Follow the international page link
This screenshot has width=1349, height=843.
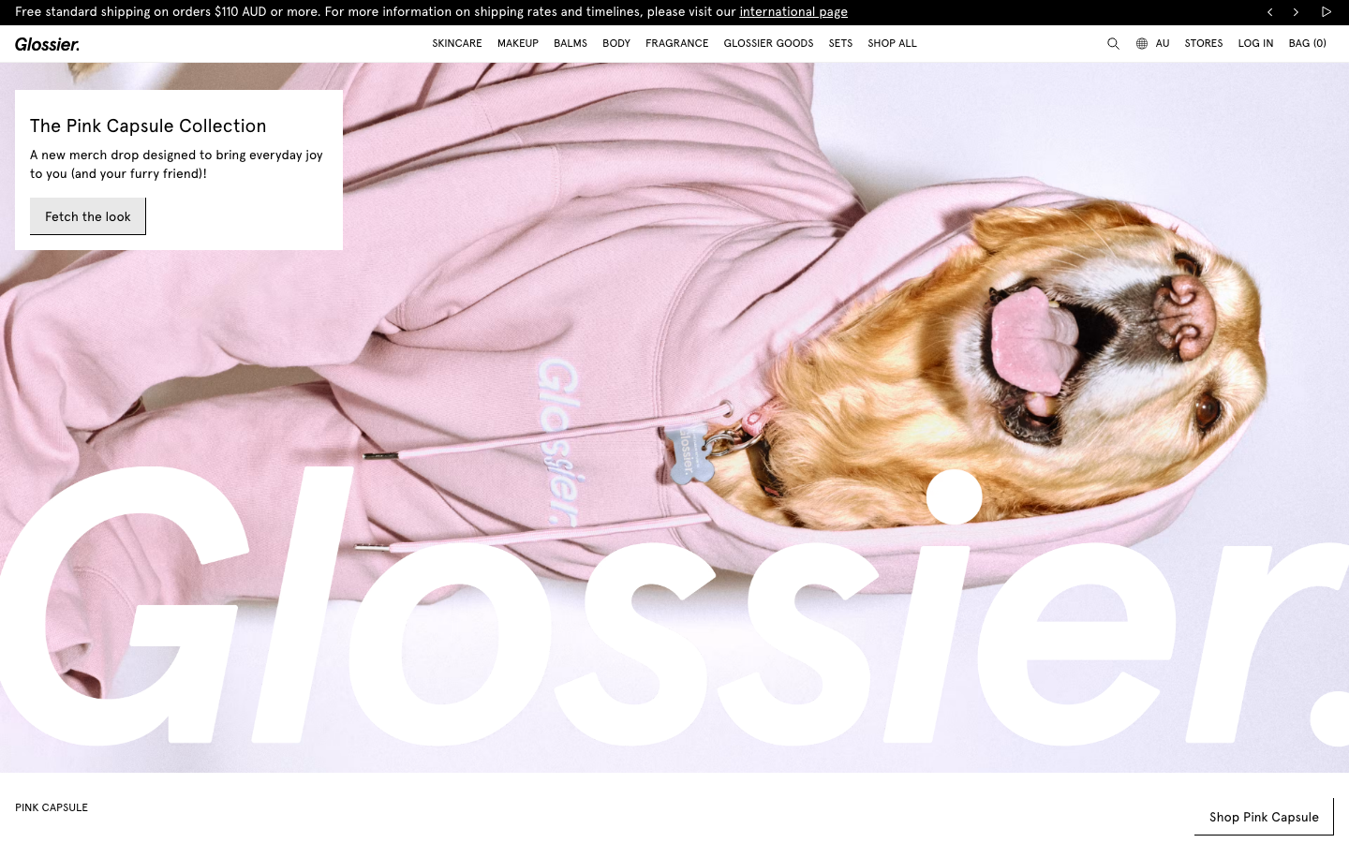coord(793,12)
